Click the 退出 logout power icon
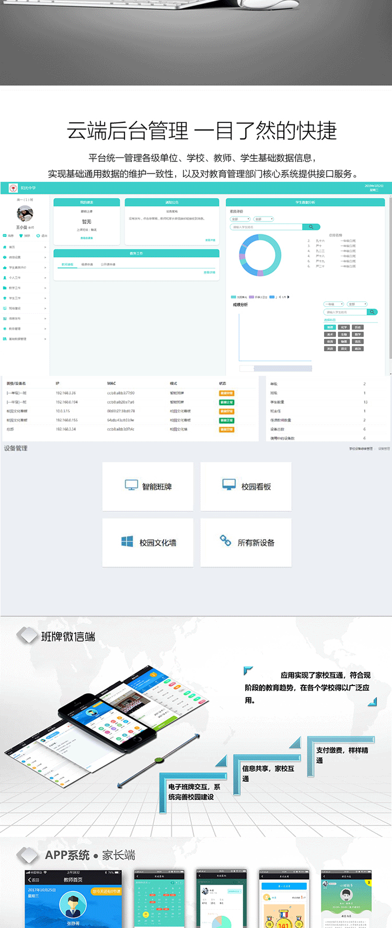 pos(38,236)
